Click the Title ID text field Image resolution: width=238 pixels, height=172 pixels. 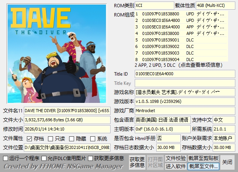coord(185,74)
